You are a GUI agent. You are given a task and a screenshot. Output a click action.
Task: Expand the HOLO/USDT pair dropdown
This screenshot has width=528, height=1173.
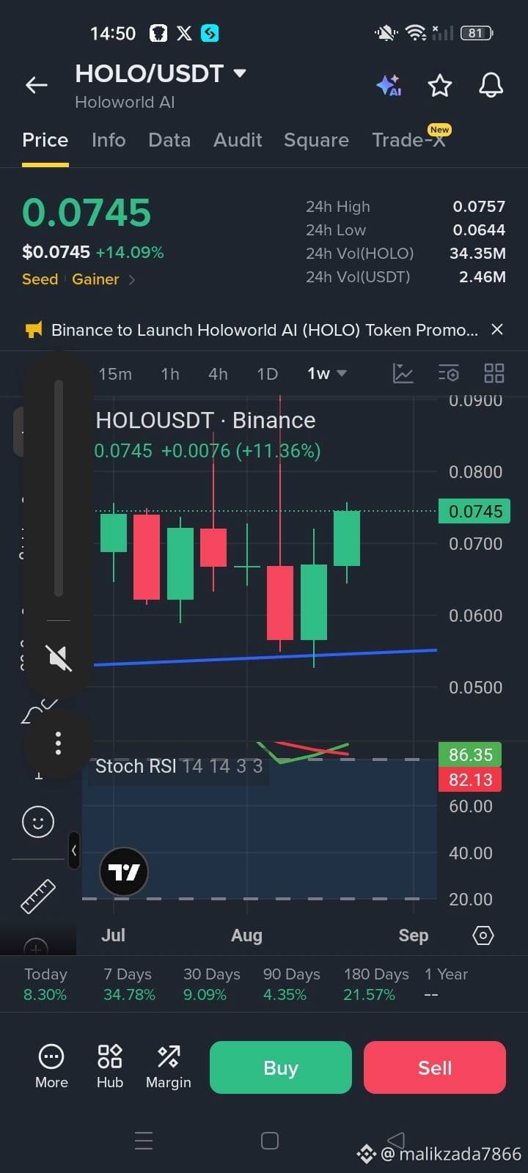tap(240, 73)
